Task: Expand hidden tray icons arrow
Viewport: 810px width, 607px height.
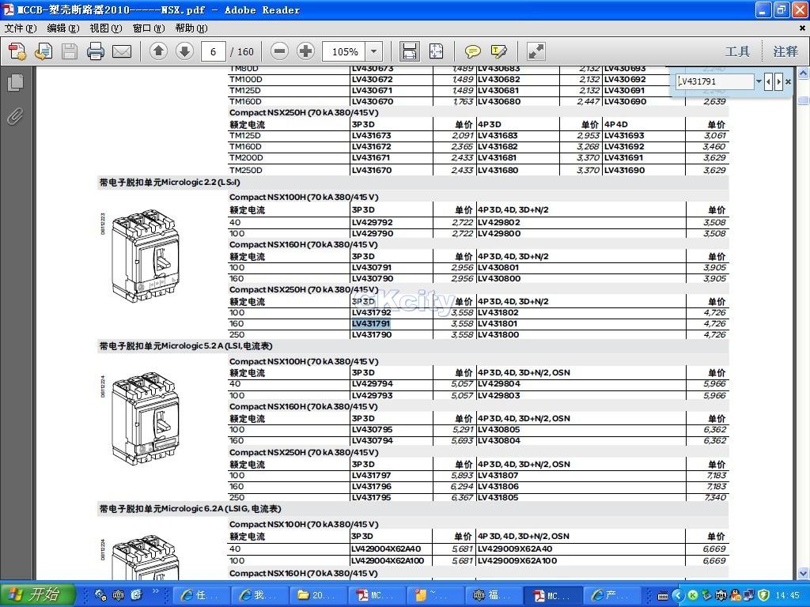Action: pyautogui.click(x=678, y=596)
